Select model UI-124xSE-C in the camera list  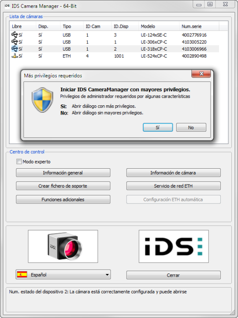154,35
